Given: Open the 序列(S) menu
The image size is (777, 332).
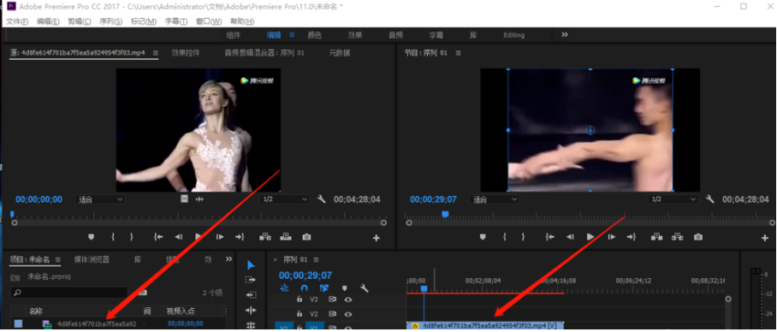Looking at the screenshot, I should [x=111, y=21].
